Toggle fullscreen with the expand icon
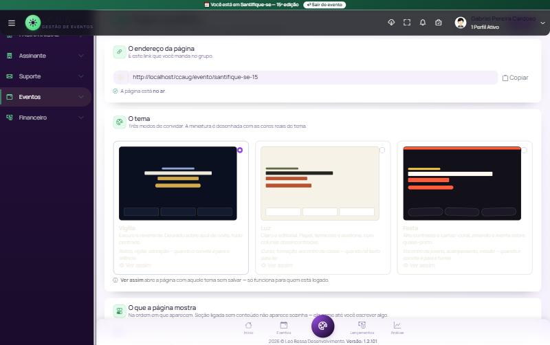 (x=407, y=23)
